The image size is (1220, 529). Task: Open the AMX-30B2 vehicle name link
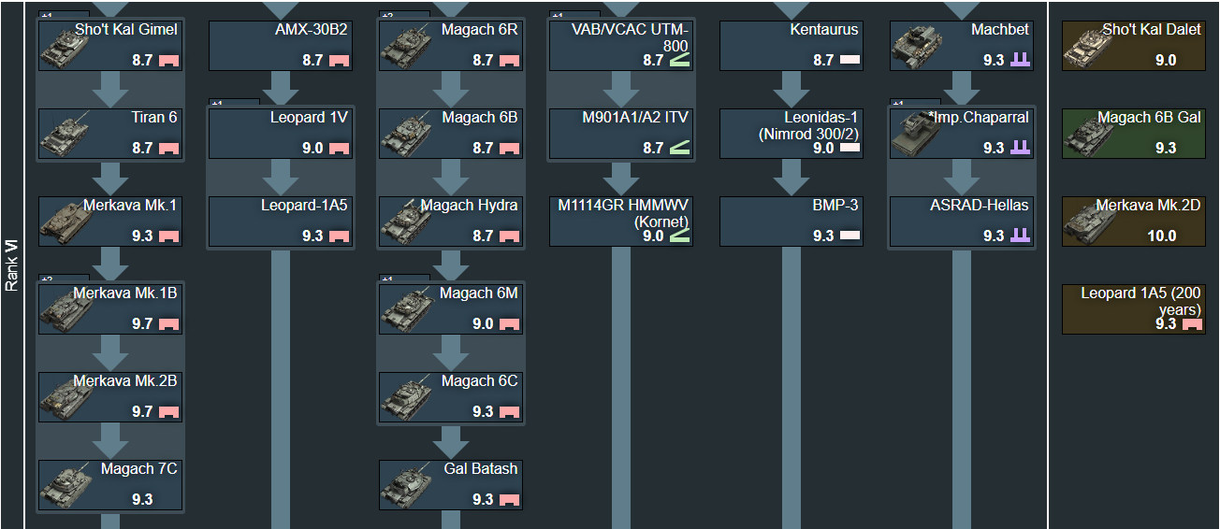point(312,30)
